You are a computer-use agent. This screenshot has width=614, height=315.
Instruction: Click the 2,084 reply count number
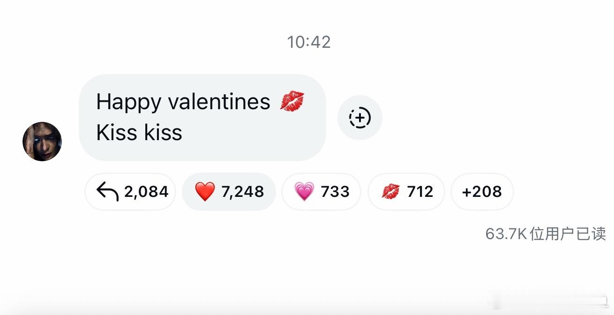click(x=146, y=192)
